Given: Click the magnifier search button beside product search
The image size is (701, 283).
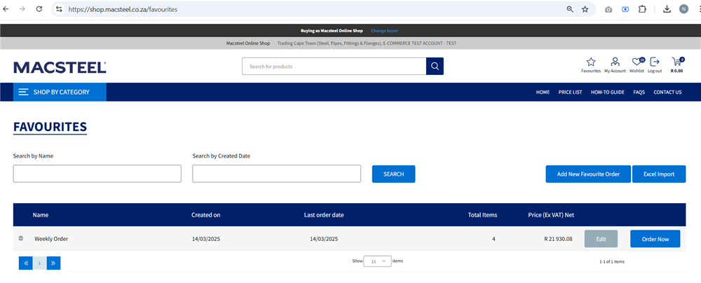Looking at the screenshot, I should click(x=435, y=67).
